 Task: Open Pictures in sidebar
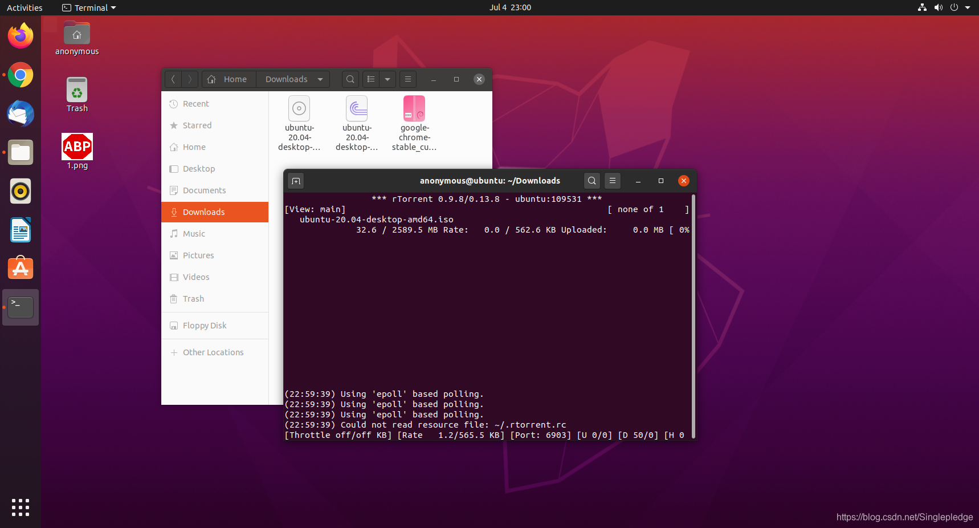pos(215,255)
